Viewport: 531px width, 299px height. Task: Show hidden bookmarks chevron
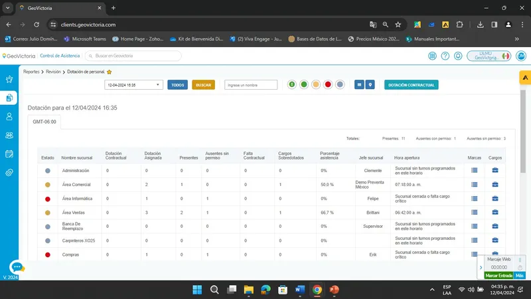(x=517, y=39)
